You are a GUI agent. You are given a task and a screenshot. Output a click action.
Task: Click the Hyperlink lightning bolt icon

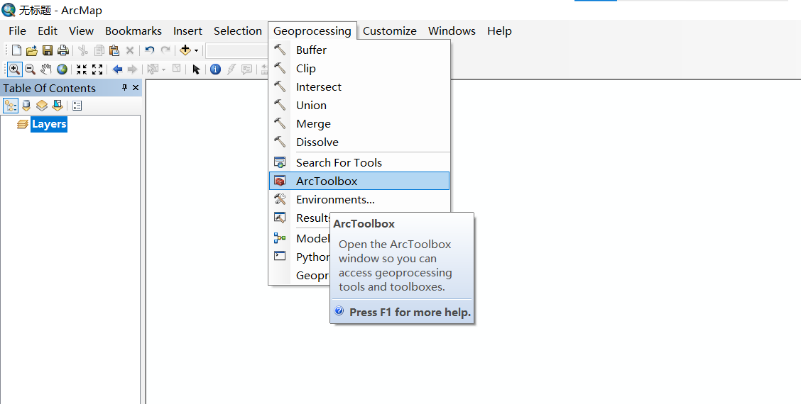click(x=231, y=69)
